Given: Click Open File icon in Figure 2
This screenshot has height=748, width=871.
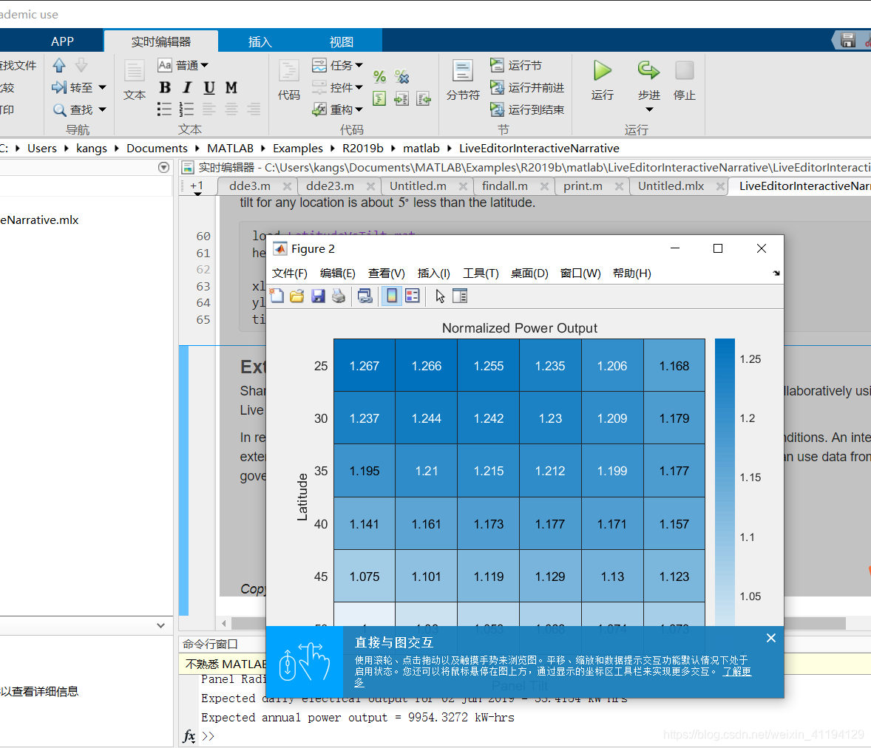Looking at the screenshot, I should 297,296.
